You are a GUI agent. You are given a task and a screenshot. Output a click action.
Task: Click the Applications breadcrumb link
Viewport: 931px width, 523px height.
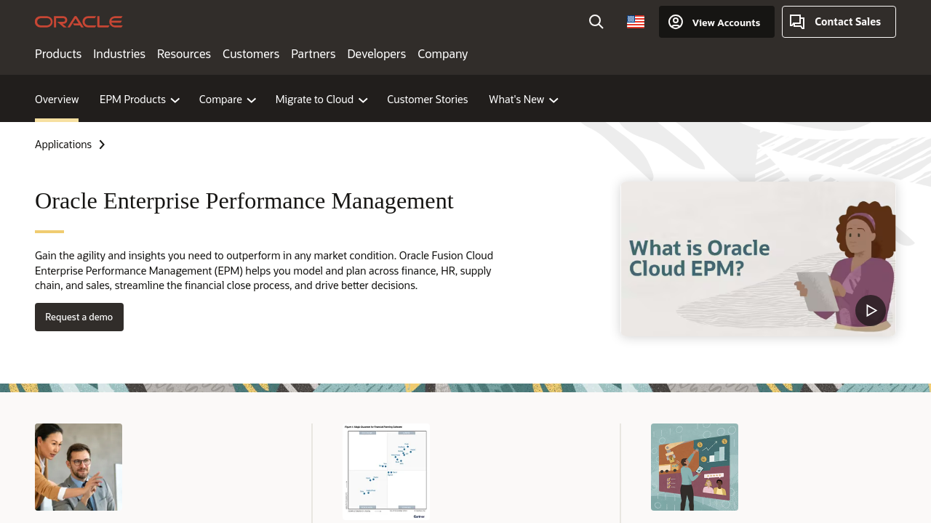63,145
